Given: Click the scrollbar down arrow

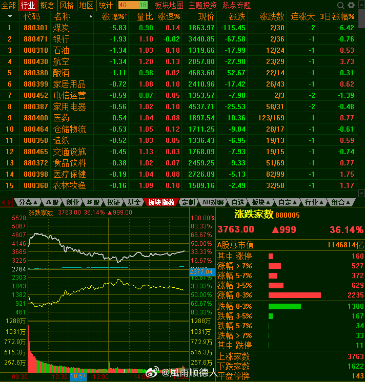Looking at the screenshot, I should pos(361,194).
